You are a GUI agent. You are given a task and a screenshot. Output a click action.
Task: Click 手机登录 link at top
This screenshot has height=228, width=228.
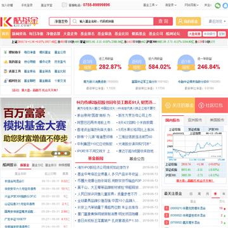[x=27, y=5]
